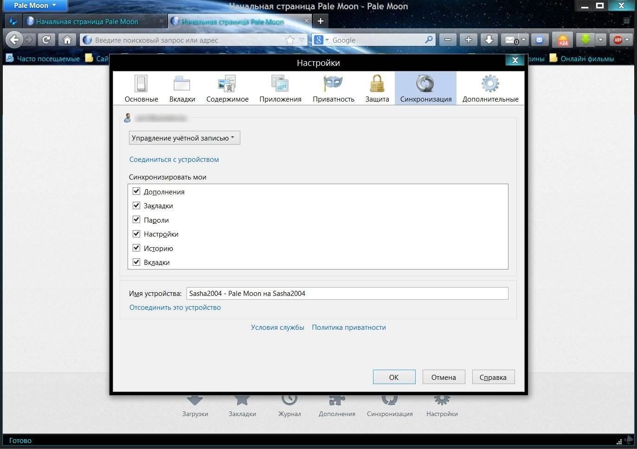The width and height of the screenshot is (637, 449).
Task: Uncheck the Закладки sync checkbox
Action: coord(136,205)
